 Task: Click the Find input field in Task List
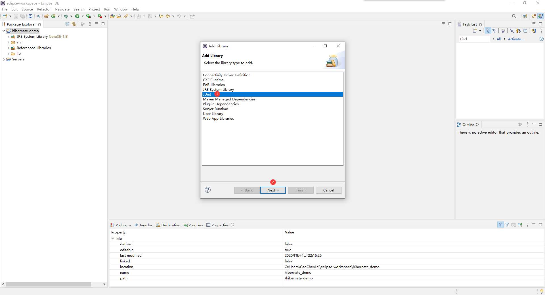pos(474,39)
